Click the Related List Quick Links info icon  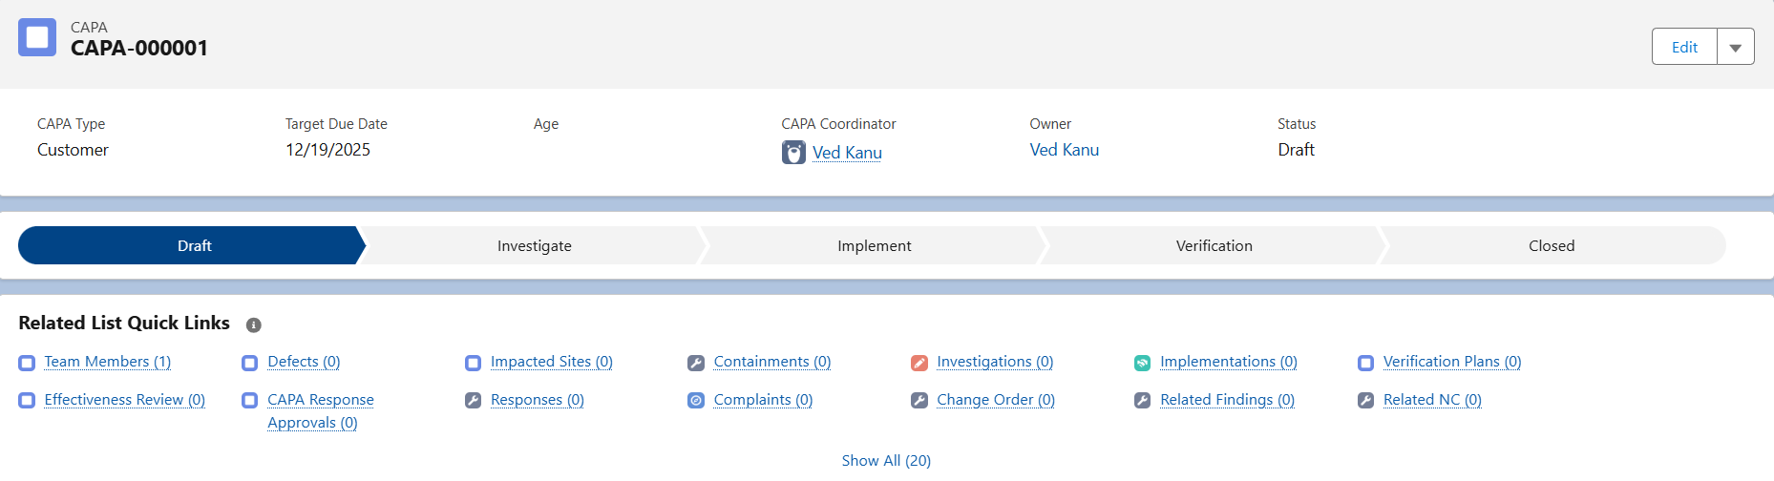(x=253, y=324)
